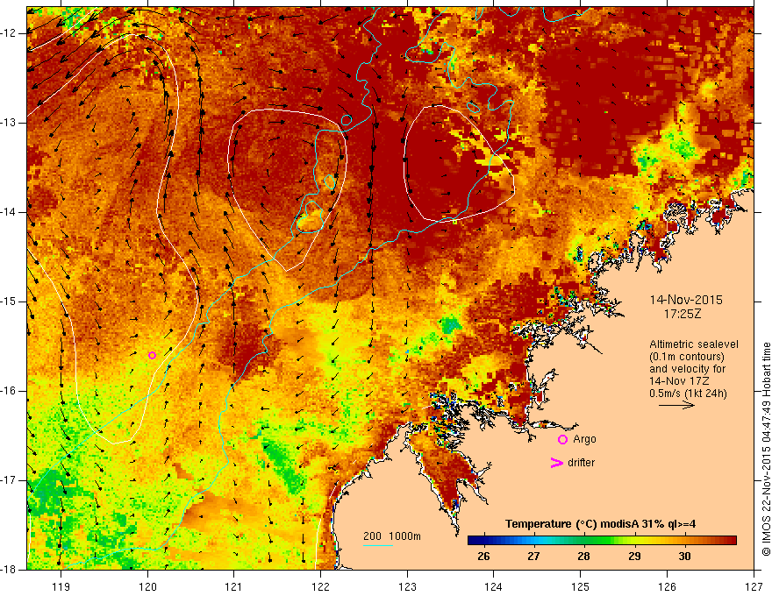Click the IMOS copyright timestamp text

click(766, 449)
